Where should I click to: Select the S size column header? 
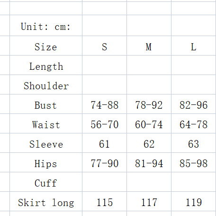pos(104,46)
